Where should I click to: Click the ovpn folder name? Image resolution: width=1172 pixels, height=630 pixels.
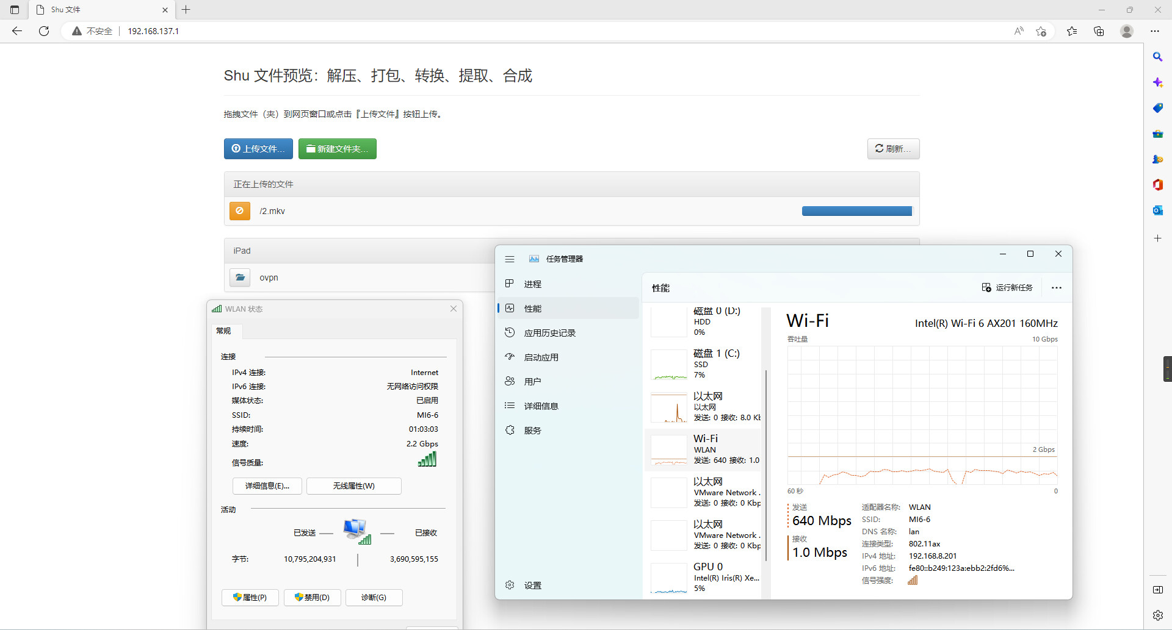click(269, 277)
